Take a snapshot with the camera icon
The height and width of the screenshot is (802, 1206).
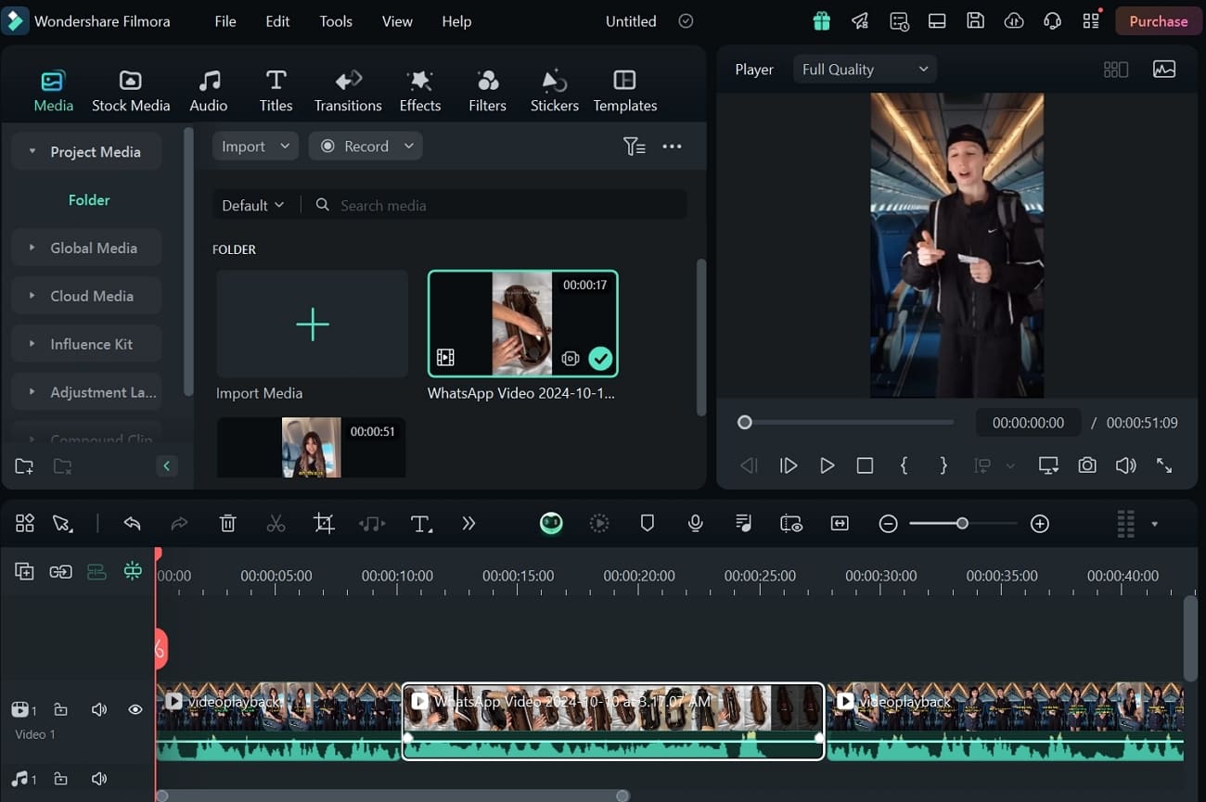point(1087,465)
